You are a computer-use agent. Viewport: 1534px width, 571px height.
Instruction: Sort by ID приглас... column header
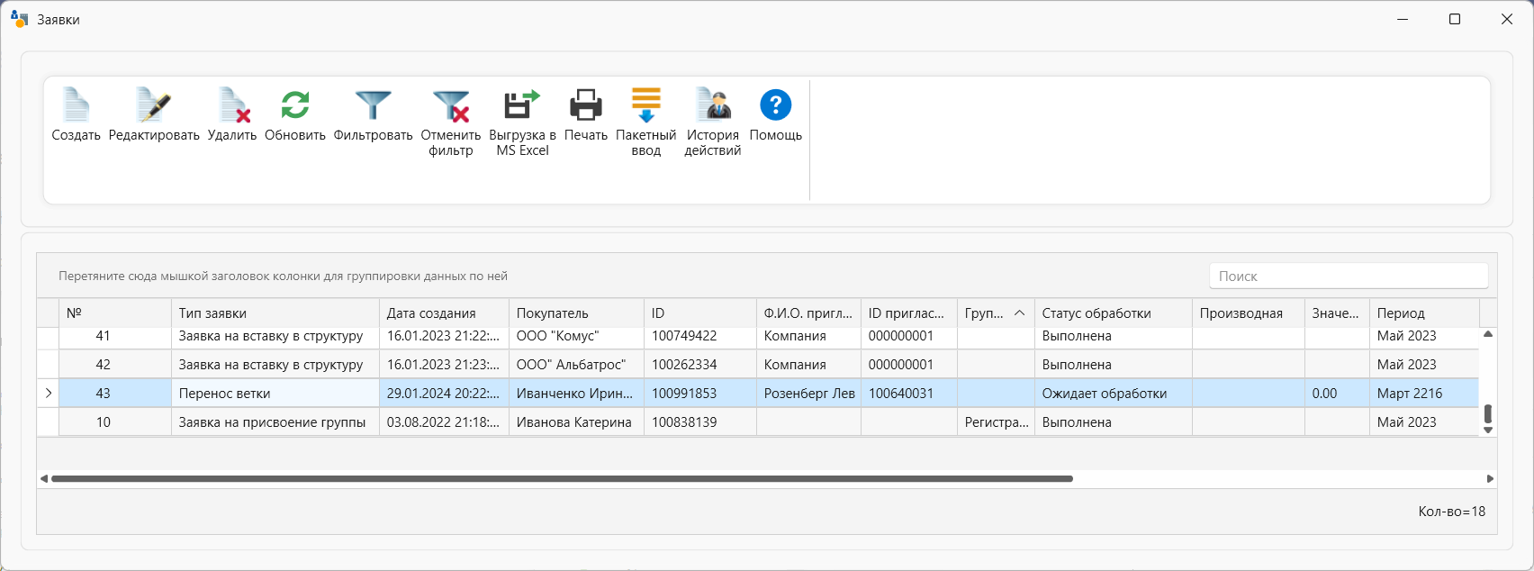point(909,313)
